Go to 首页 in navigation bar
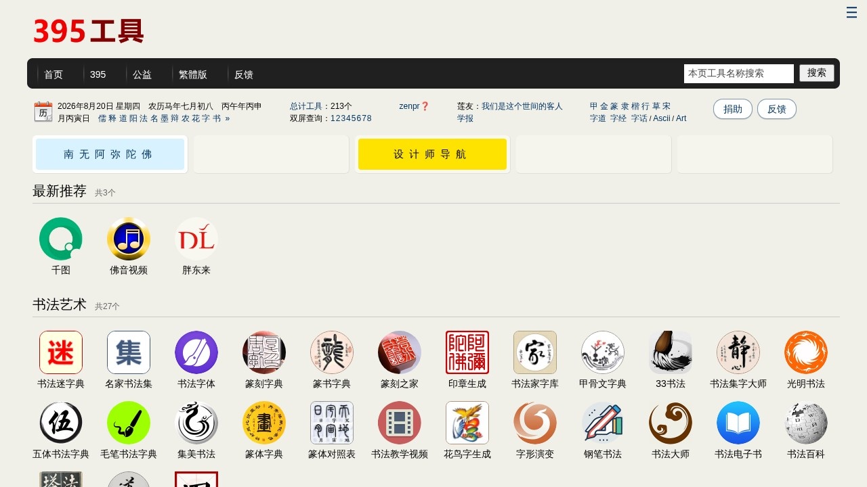Image resolution: width=867 pixels, height=487 pixels. 54,74
